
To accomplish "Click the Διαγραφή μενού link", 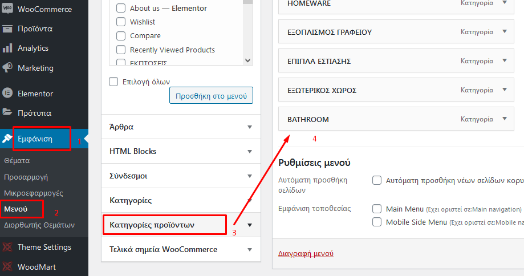I will [306, 253].
